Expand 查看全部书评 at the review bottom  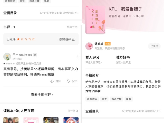[42, 95]
